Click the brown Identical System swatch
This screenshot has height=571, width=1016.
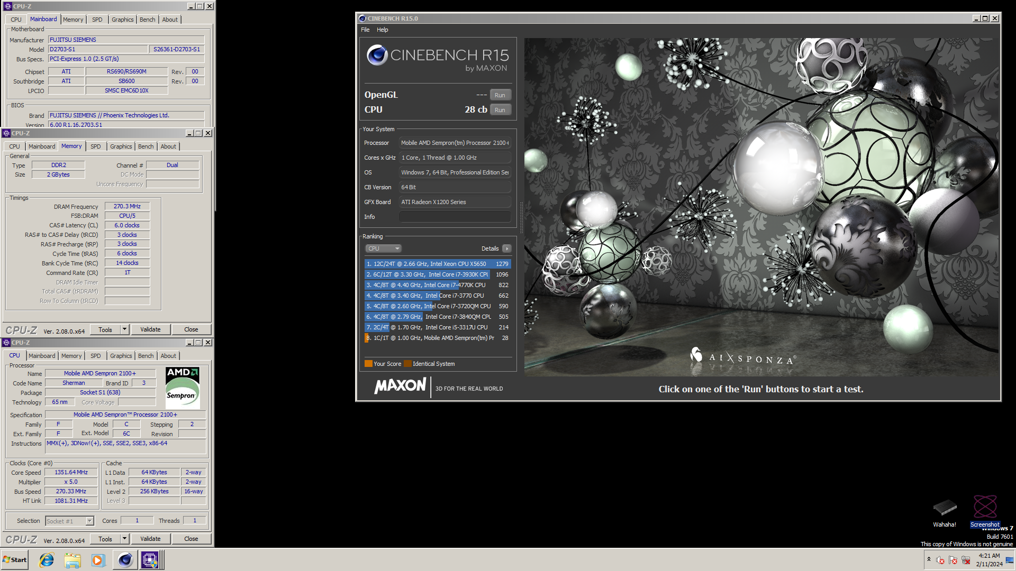click(x=407, y=364)
